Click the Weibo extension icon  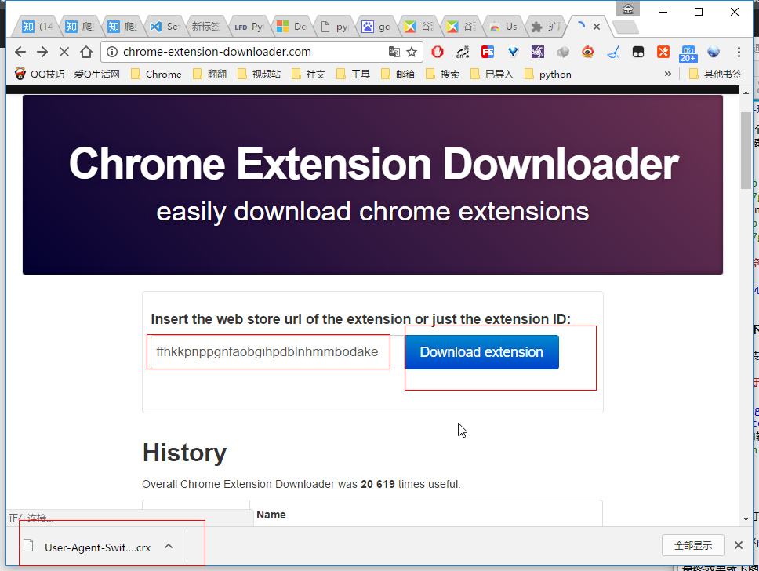coord(587,52)
